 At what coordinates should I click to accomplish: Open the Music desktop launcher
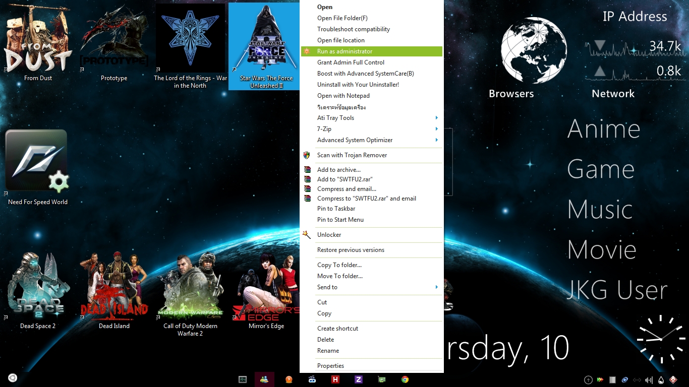pyautogui.click(x=600, y=210)
